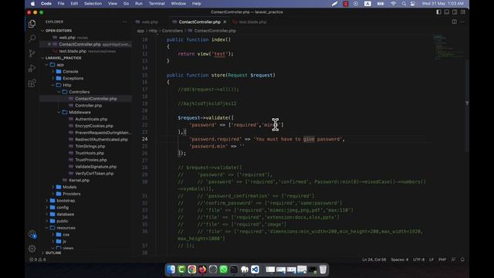This screenshot has height=278, width=494.
Task: Open the File menu
Action: [x=61, y=4]
